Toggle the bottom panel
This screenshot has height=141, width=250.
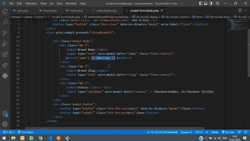pyautogui.click(x=206, y=3)
